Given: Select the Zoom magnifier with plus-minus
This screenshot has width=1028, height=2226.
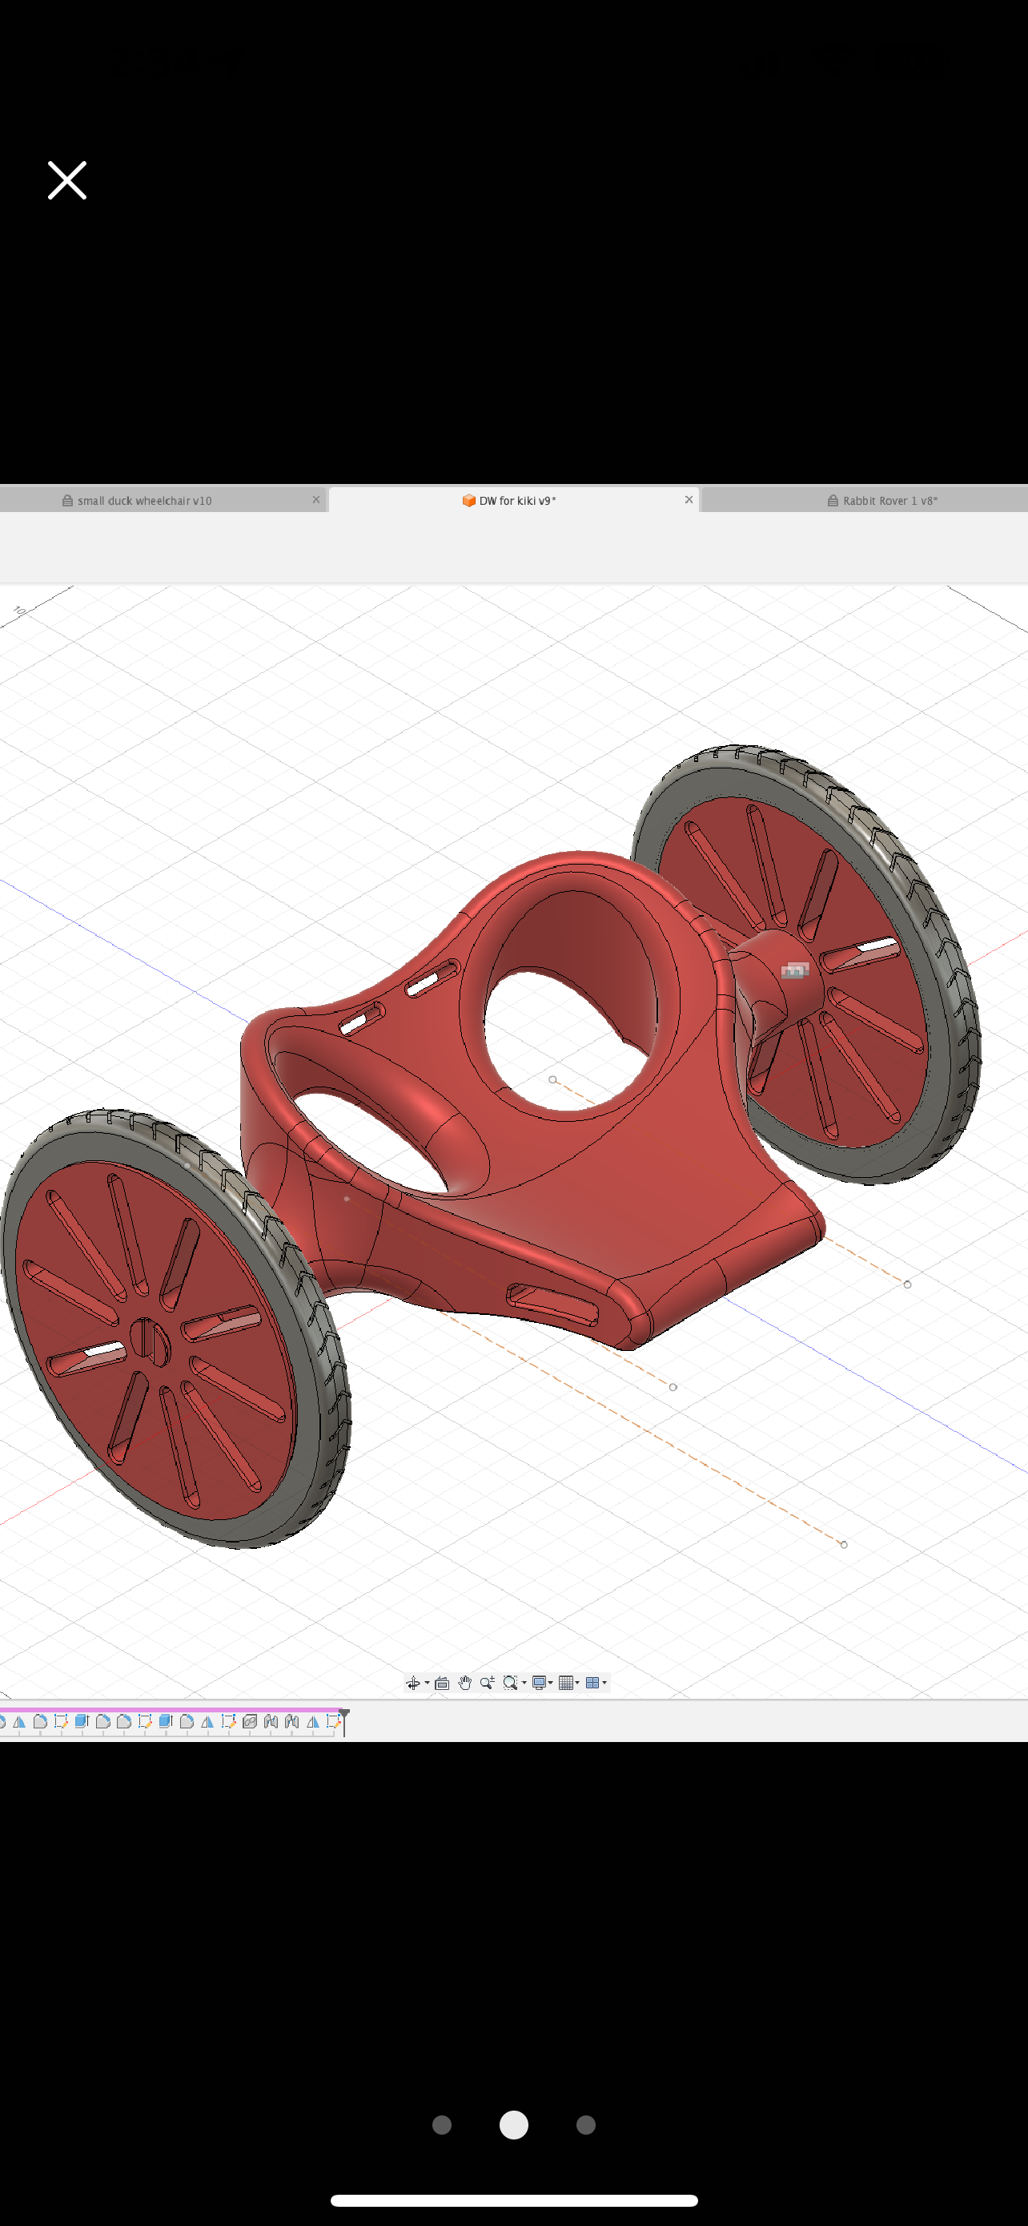Looking at the screenshot, I should point(487,1683).
